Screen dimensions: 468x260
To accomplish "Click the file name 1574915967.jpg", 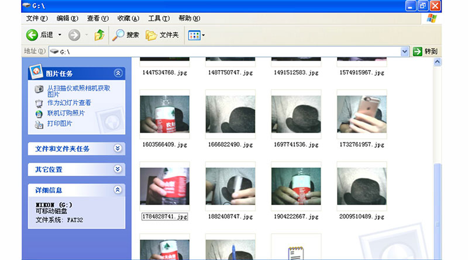I will [x=362, y=72].
